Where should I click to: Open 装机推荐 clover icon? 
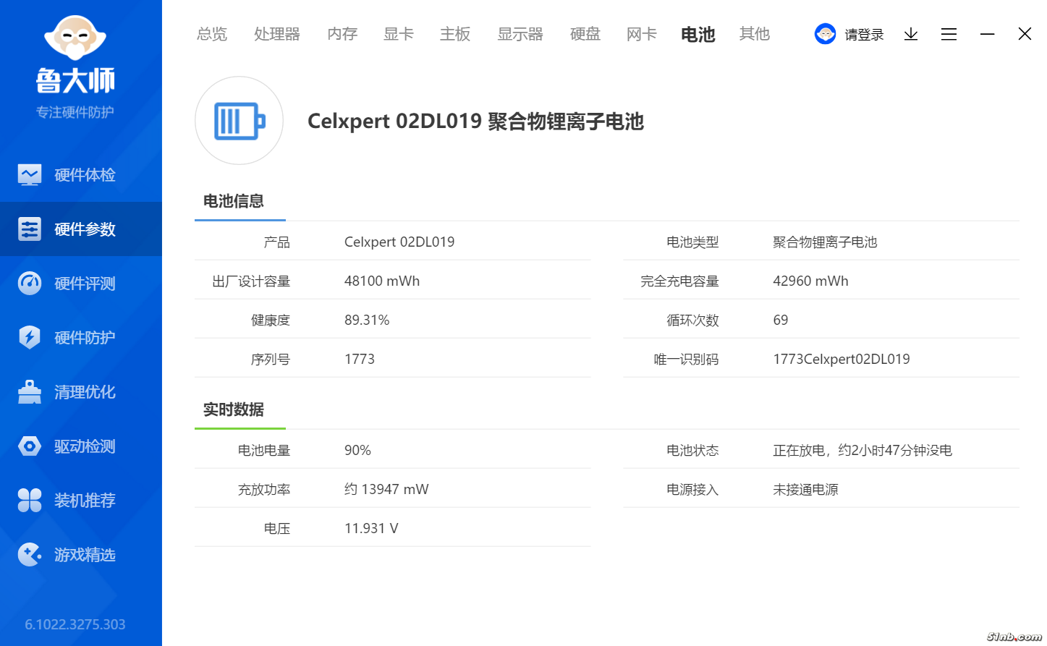pyautogui.click(x=30, y=501)
